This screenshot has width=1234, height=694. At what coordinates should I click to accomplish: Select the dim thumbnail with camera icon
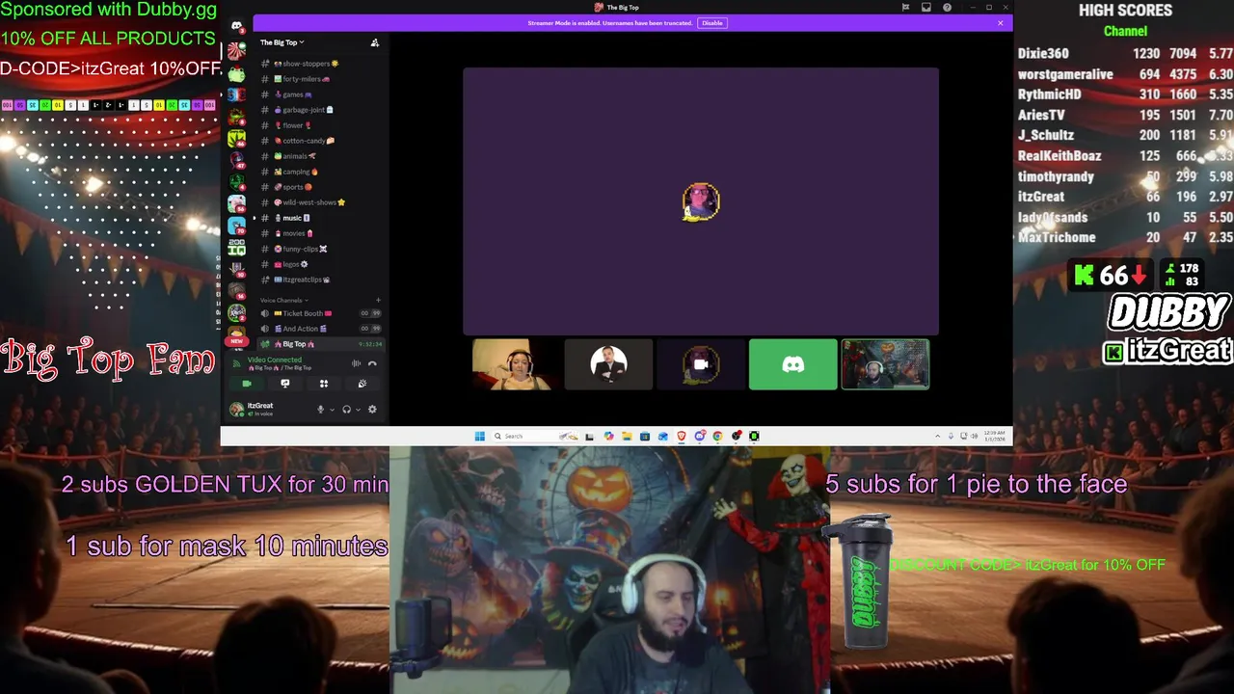(701, 364)
